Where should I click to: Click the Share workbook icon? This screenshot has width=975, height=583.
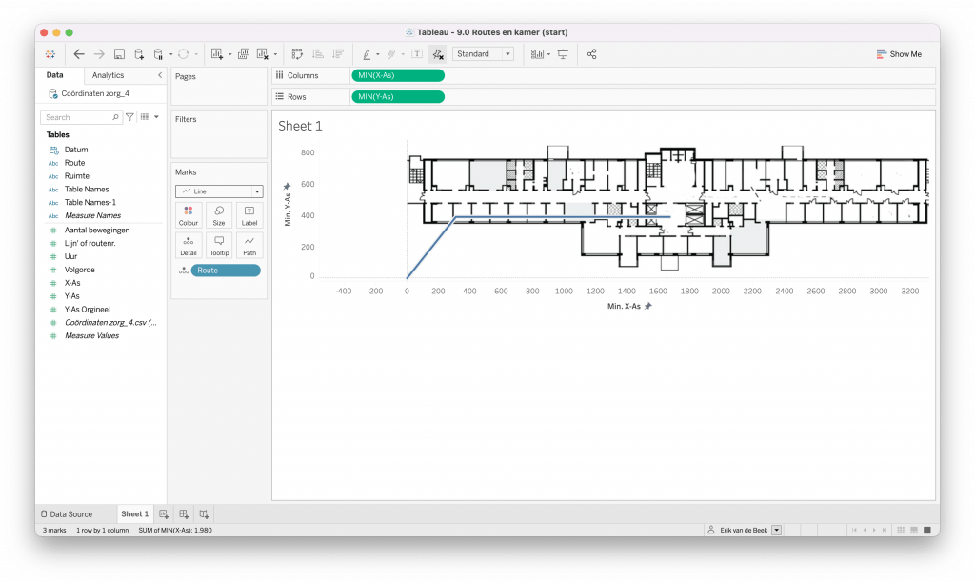(591, 54)
